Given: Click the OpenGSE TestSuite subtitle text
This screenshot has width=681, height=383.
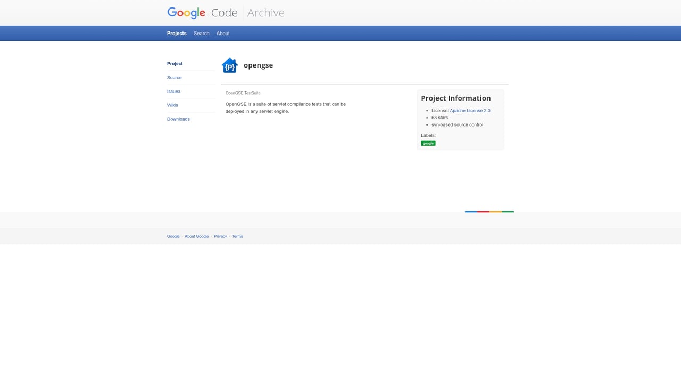Looking at the screenshot, I should 243,93.
